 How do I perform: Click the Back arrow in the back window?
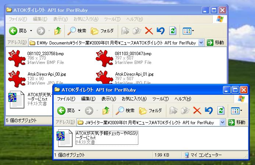click(x=13, y=31)
